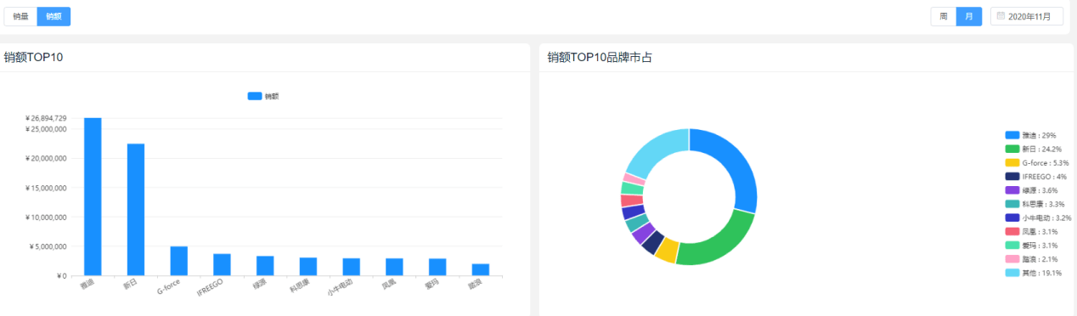This screenshot has height=316, width=1077.
Task: Toggle the 踏浪: 2.1% legend entry
Action: coord(1032,258)
